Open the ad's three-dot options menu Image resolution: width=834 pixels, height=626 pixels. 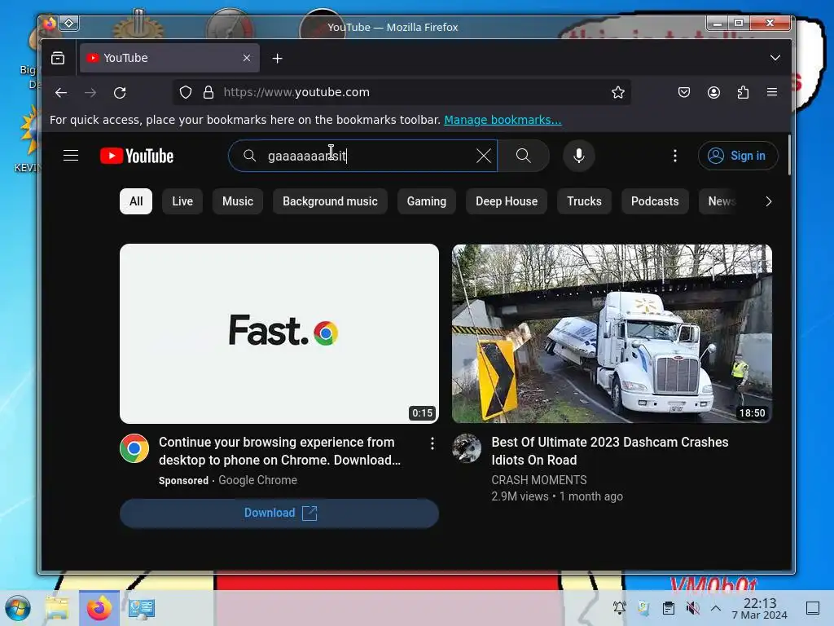coord(432,443)
